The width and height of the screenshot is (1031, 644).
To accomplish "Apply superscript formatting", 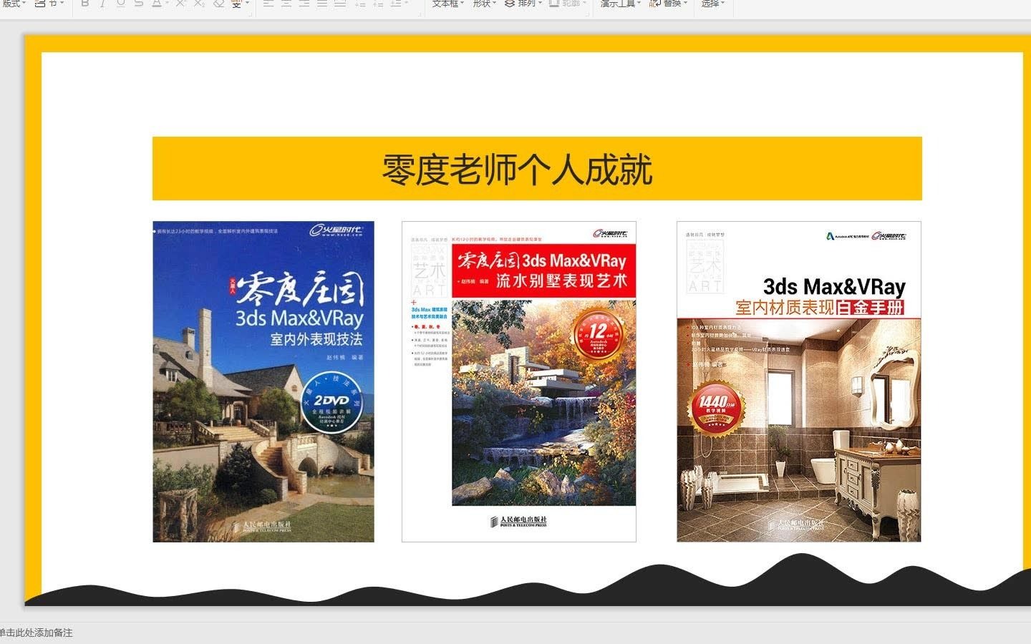I will pyautogui.click(x=180, y=4).
